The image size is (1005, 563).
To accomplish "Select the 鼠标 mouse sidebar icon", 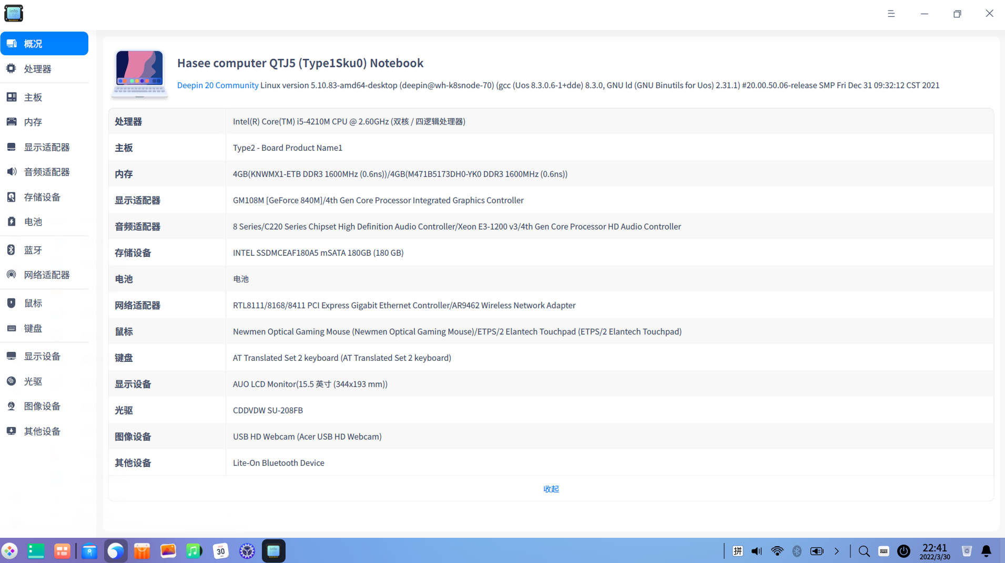I will coord(12,303).
